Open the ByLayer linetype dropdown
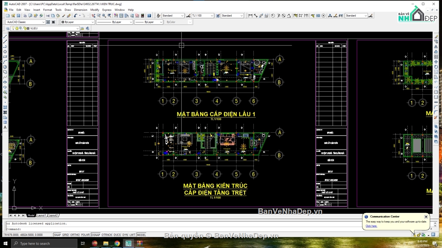Viewport: 442px width, 248px height. click(x=115, y=22)
